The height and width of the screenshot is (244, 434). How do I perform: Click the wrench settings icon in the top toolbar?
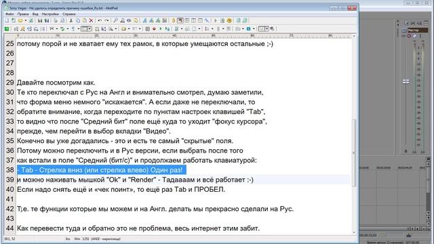[207, 20]
